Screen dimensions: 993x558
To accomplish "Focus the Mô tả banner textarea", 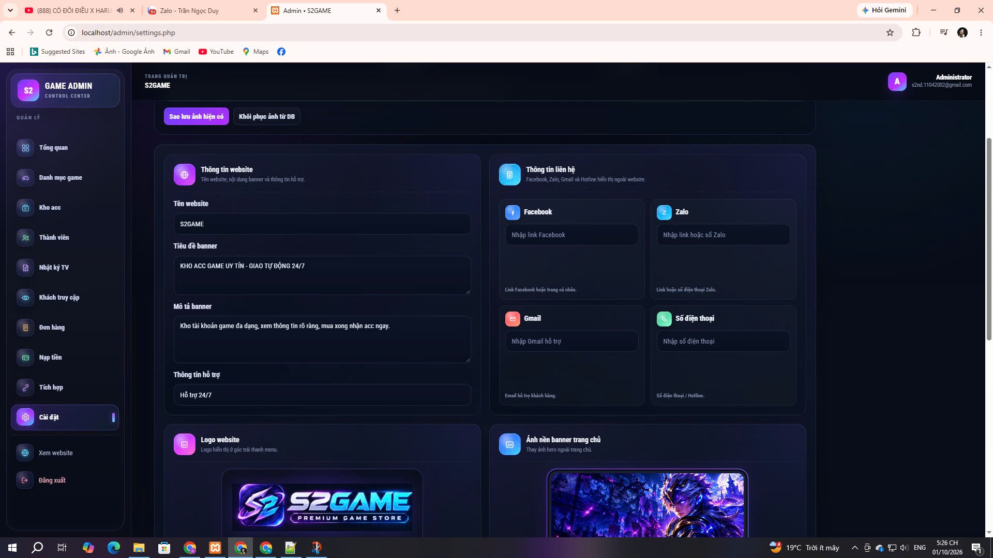I will click(322, 339).
